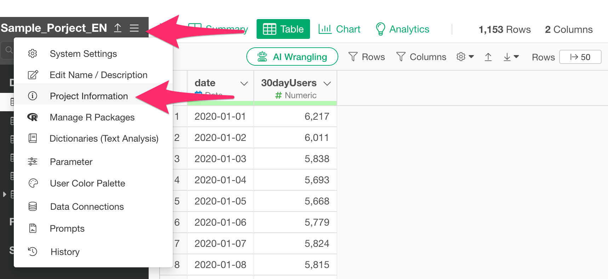Click the rows count field showing 50
608x279 pixels.
point(580,57)
